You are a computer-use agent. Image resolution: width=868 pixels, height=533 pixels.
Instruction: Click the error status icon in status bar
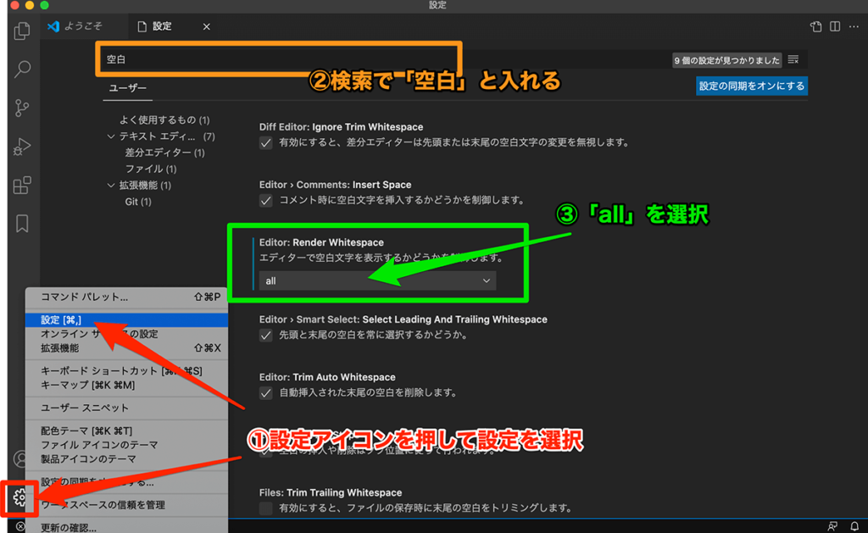tap(20, 526)
